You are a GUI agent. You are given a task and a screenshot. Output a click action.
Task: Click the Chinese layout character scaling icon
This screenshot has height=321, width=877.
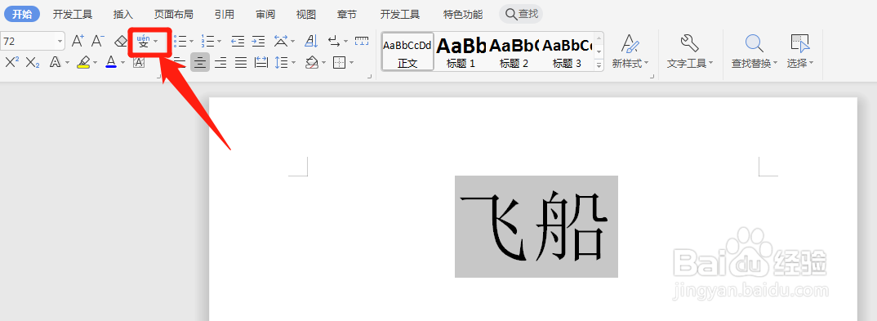pyautogui.click(x=280, y=41)
